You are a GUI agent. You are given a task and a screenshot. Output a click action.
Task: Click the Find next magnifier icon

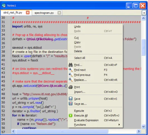point(71,70)
